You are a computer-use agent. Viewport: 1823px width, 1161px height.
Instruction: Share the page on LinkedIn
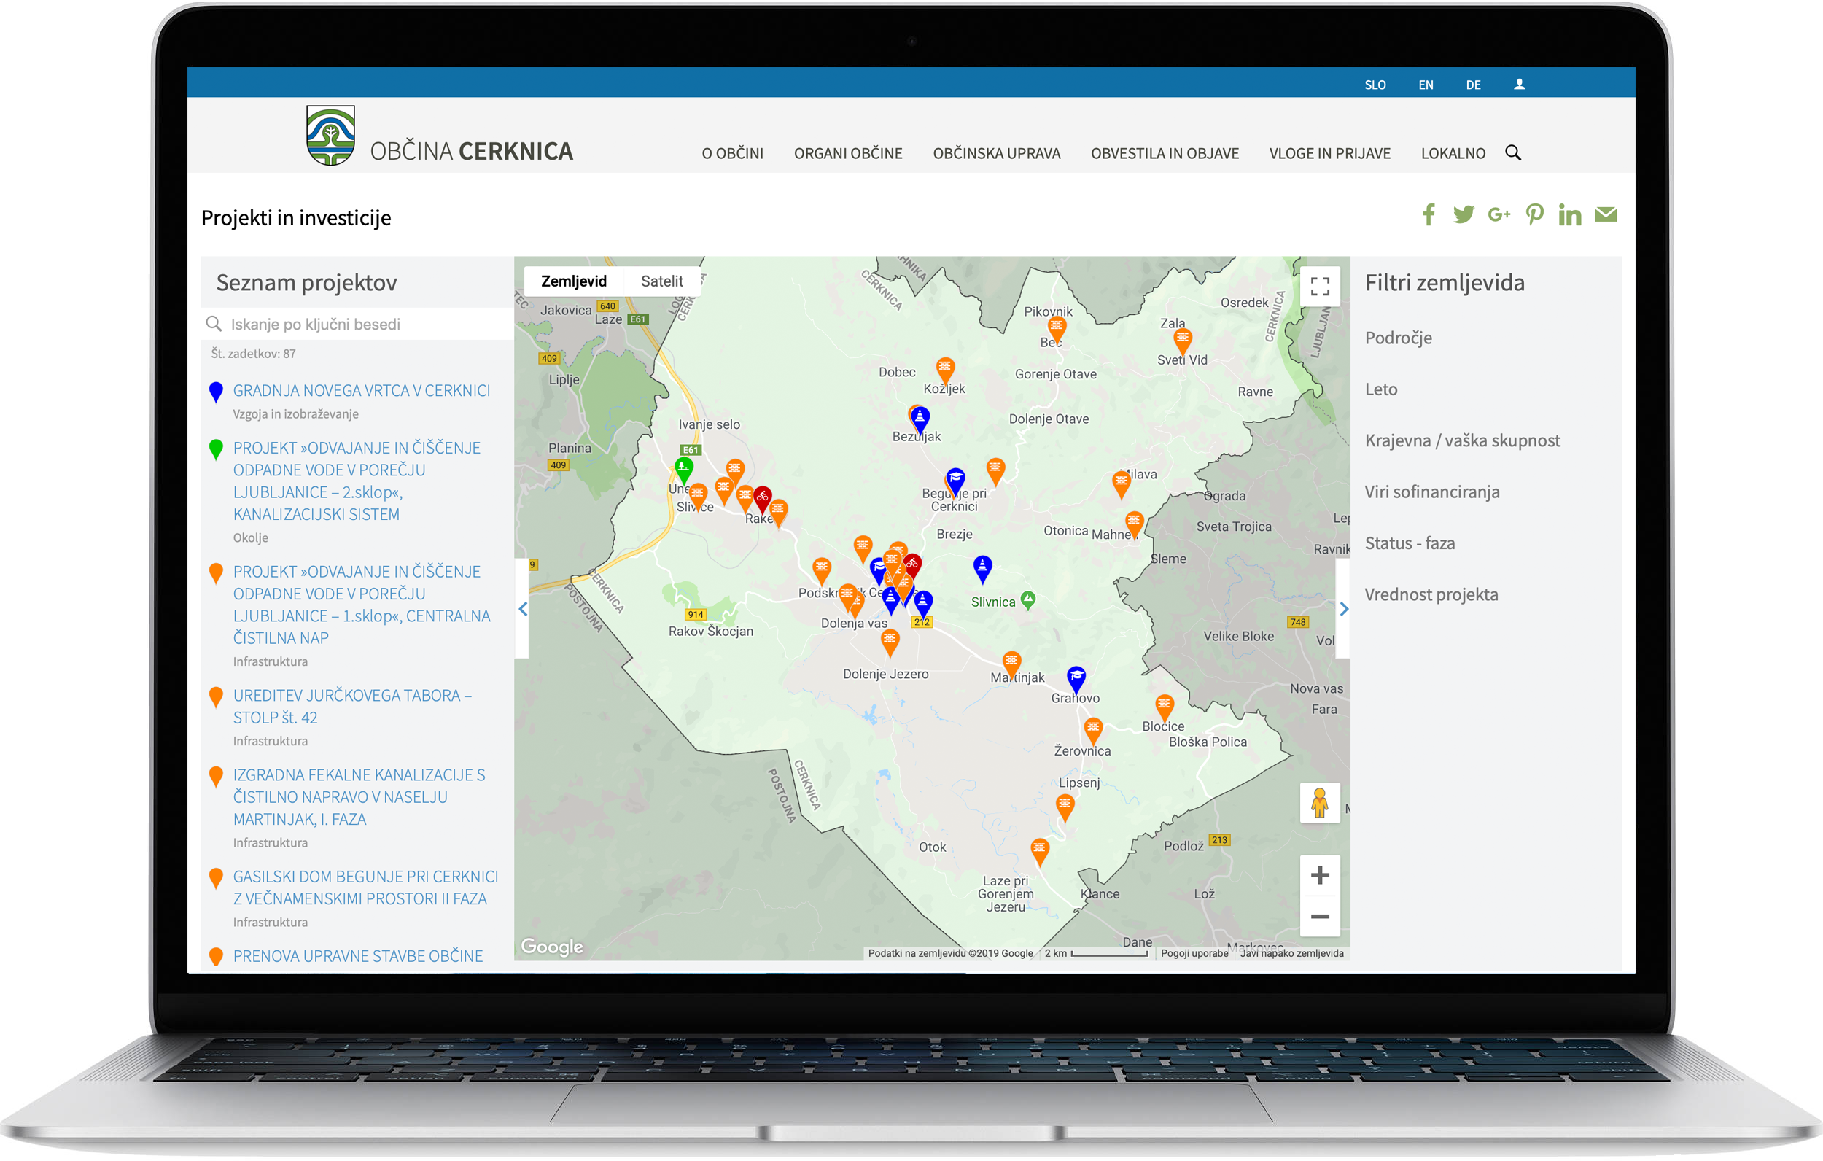1569,215
